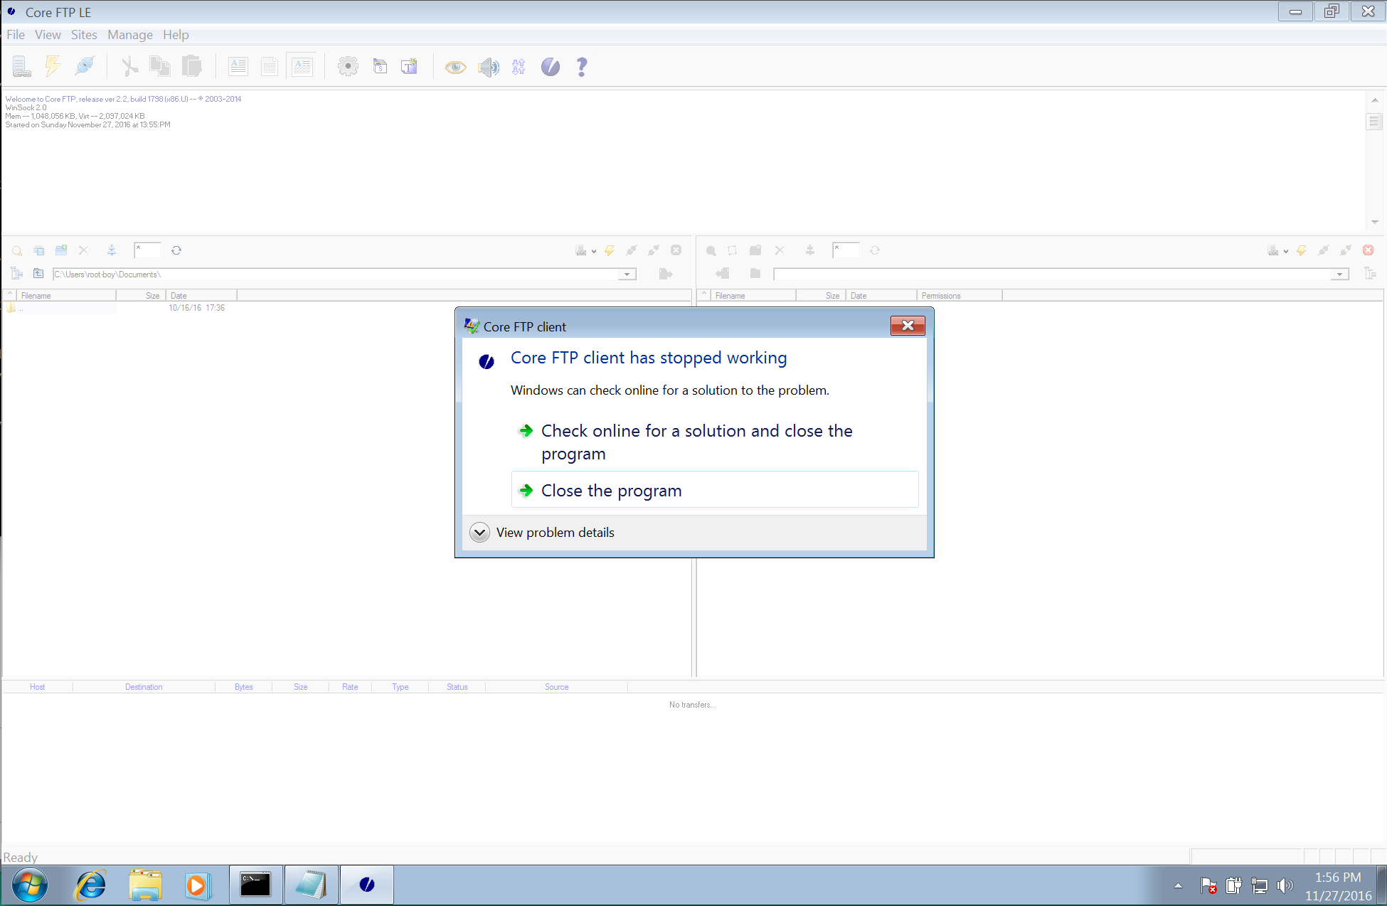1387x906 pixels.
Task: Choose Check online for a solution option
Action: point(715,442)
